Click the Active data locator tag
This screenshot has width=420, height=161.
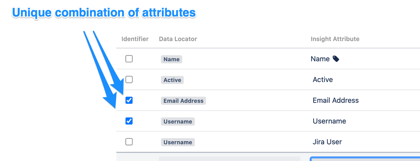tap(172, 80)
